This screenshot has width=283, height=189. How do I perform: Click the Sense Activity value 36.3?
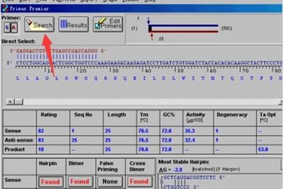point(190,131)
